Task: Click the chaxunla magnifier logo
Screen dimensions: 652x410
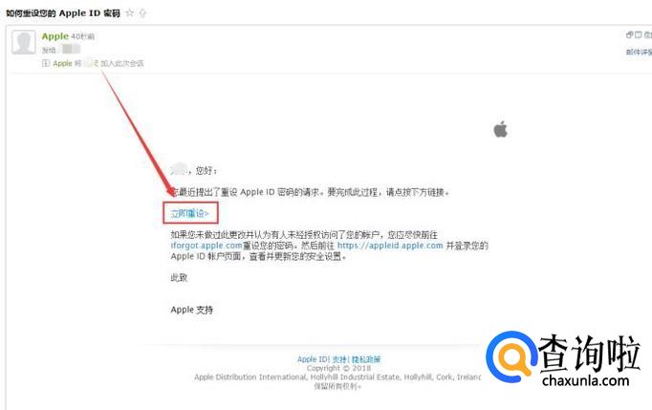Action: point(511,356)
